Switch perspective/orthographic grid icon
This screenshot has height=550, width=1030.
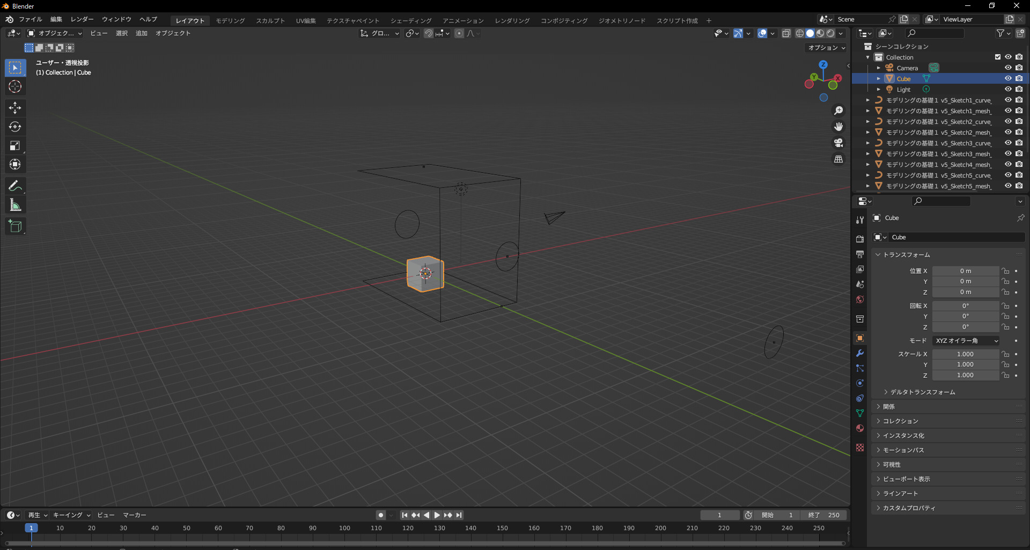pyautogui.click(x=838, y=159)
